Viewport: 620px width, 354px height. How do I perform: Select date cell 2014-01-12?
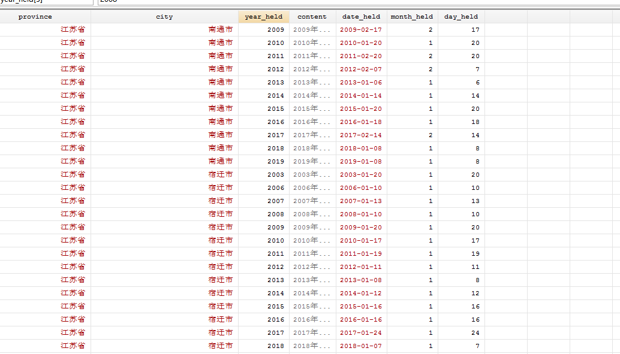coord(361,293)
